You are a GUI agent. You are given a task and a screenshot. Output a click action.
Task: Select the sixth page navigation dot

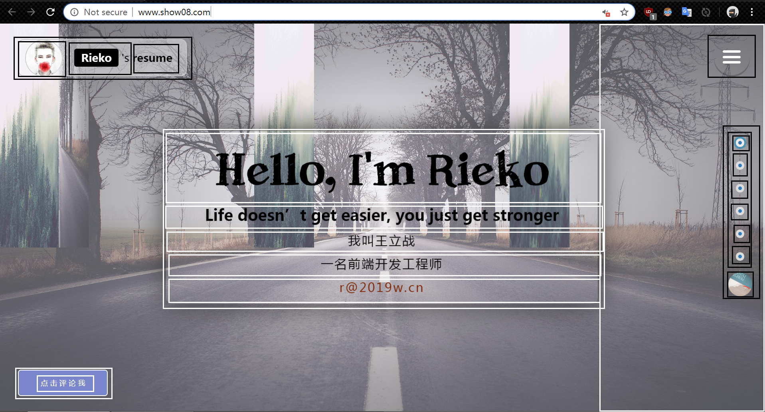(740, 256)
